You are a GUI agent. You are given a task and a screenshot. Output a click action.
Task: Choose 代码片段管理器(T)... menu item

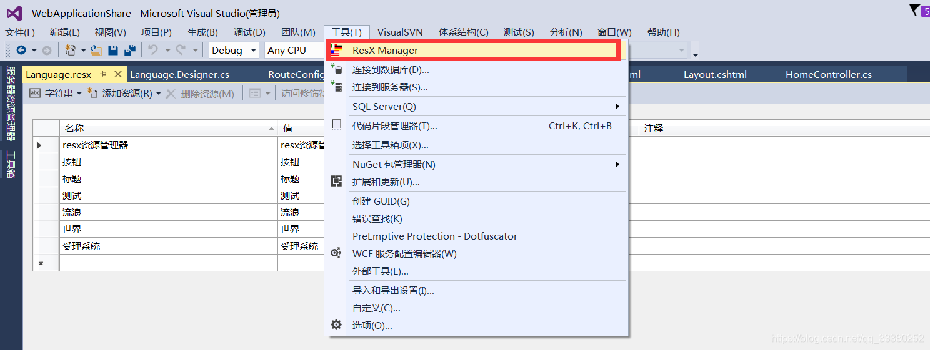476,125
